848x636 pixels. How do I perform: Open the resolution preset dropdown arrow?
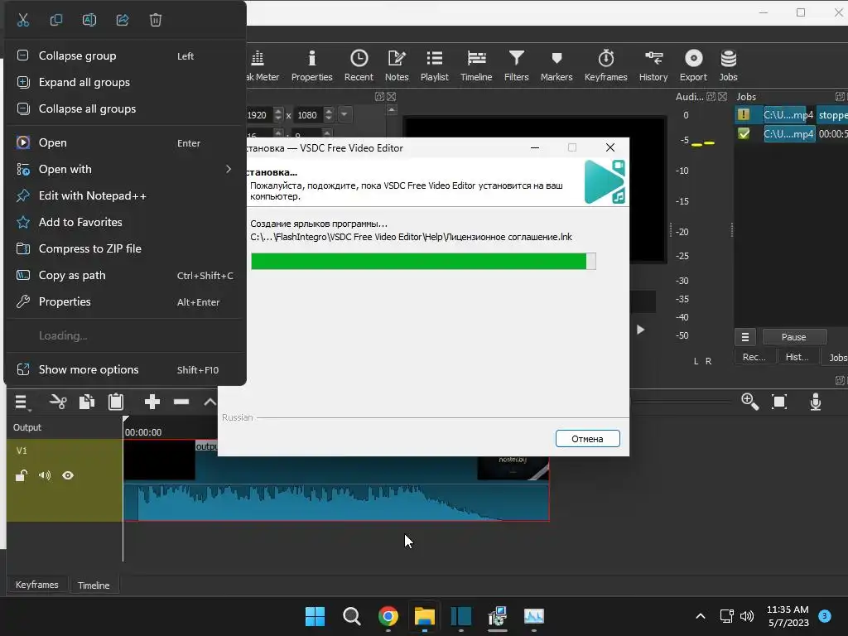(x=344, y=114)
